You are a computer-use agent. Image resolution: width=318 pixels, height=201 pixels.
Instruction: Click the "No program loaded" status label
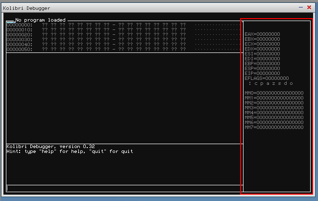coord(40,20)
